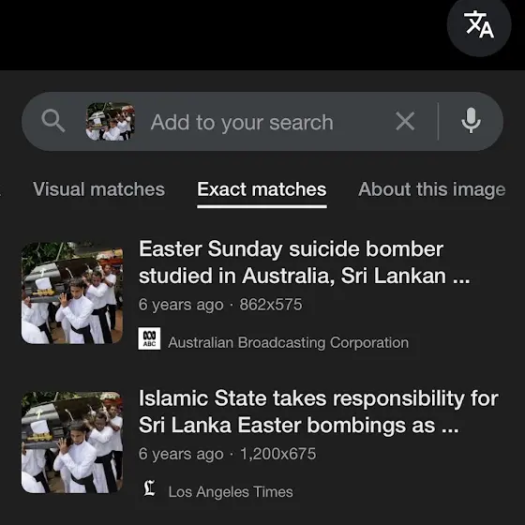Click the ABC logo icon
Viewport: 525px width, 525px height.
pos(149,338)
